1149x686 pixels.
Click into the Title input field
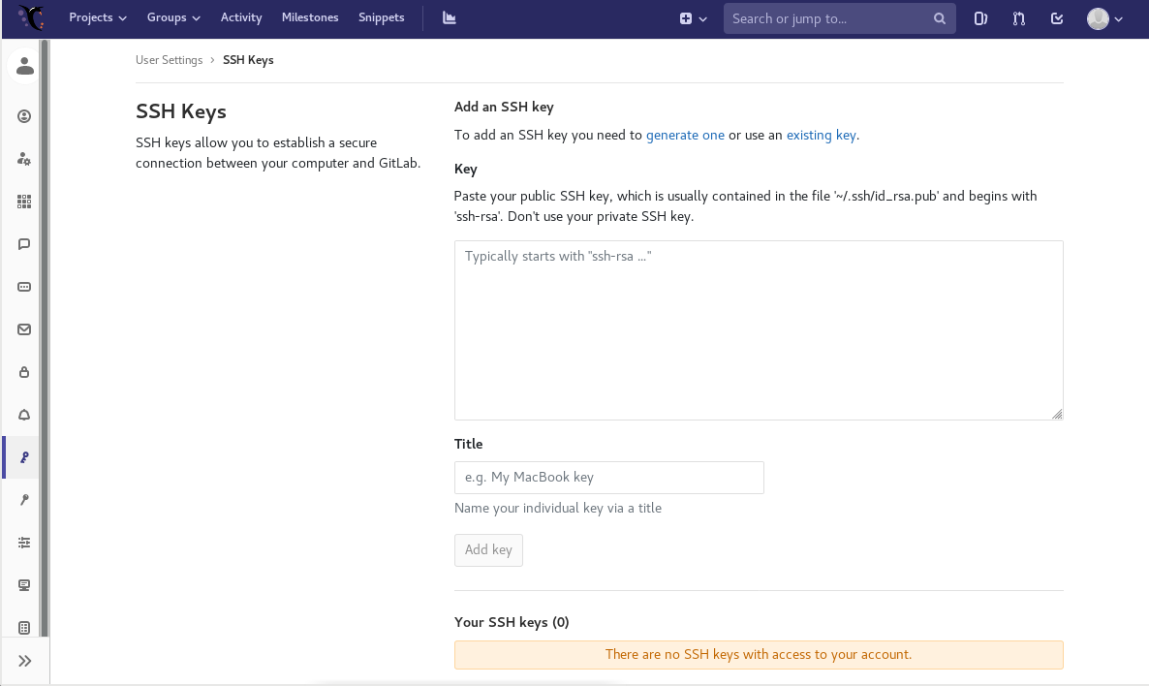coord(608,478)
